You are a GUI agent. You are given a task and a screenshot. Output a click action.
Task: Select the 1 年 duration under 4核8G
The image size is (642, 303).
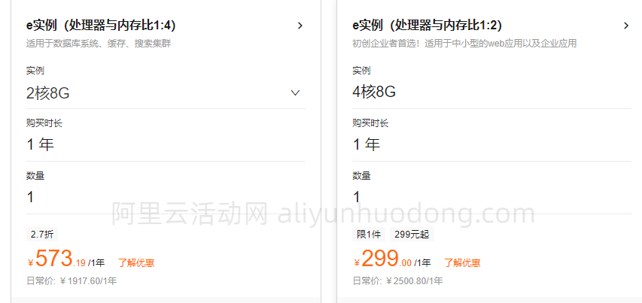367,144
